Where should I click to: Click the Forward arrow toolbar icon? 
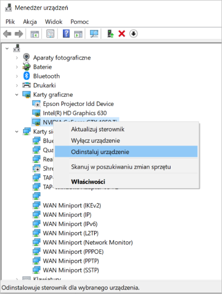[x=19, y=34]
